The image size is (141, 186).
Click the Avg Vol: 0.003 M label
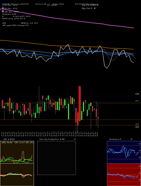pos(90,5)
